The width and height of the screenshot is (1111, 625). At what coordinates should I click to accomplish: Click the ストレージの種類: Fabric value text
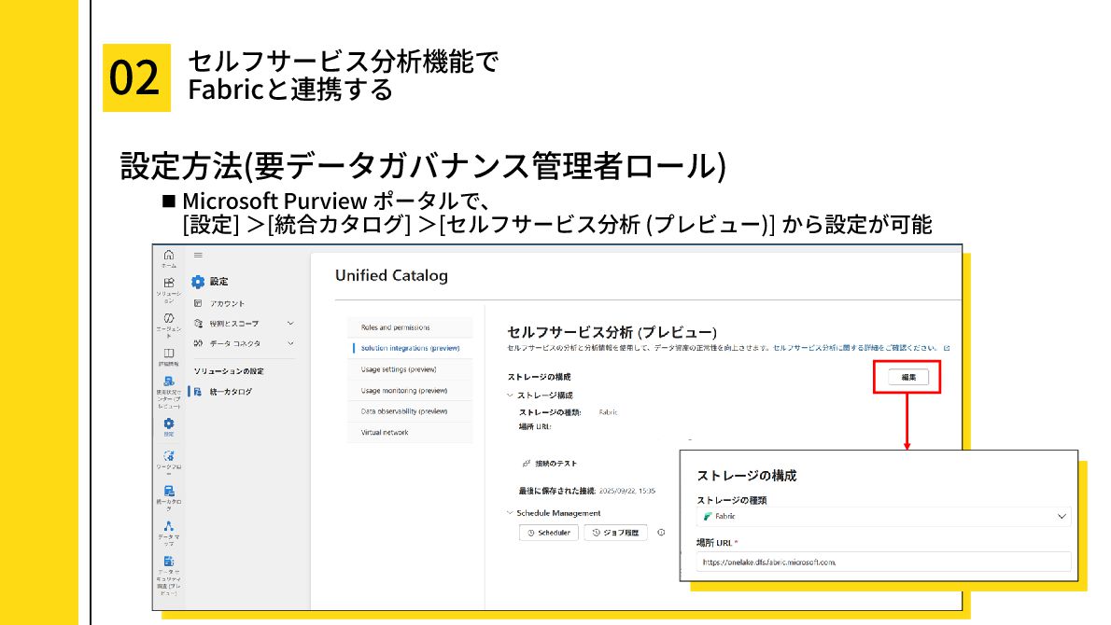(608, 412)
